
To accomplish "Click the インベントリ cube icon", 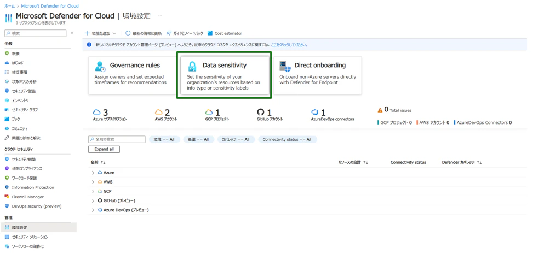I will pos(7,101).
